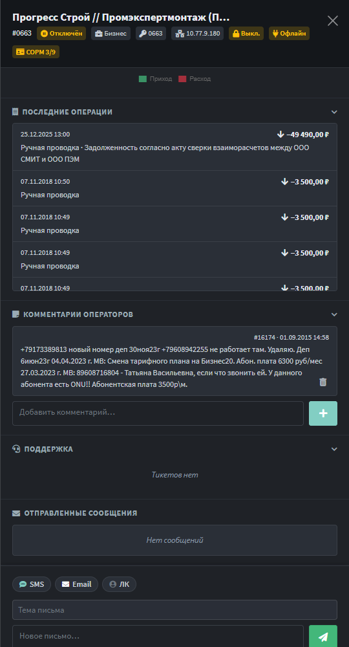Collapse the Комментарии операторов section

(x=334, y=314)
